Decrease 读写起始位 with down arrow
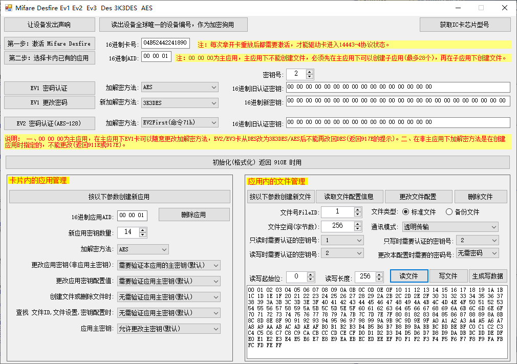This screenshot has width=517, height=364. [311, 279]
